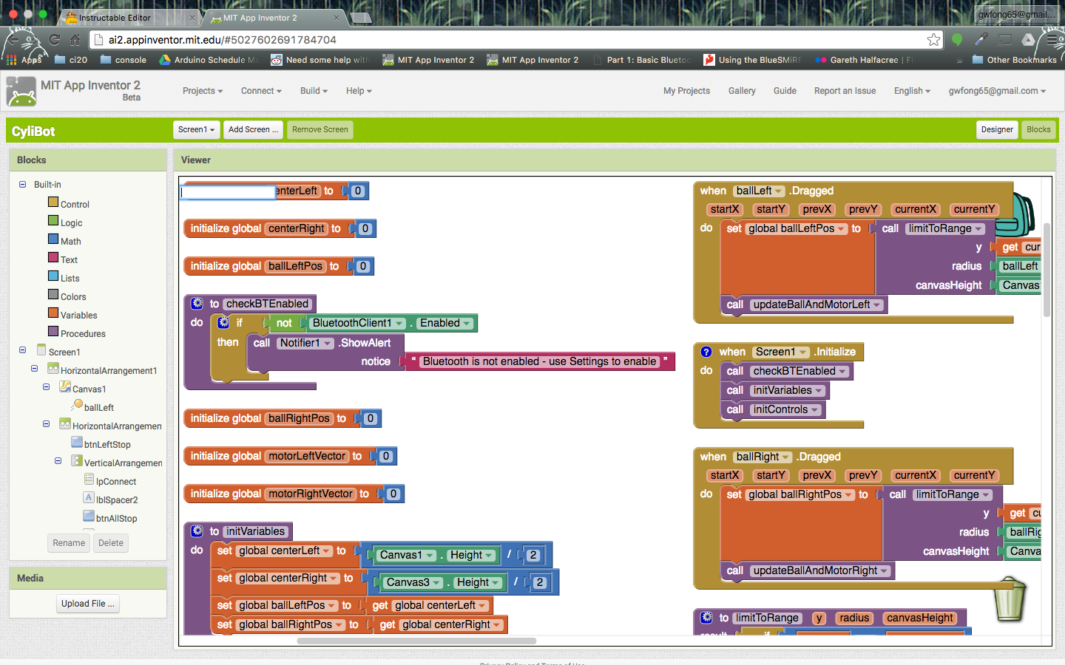Viewport: 1065px width, 665px height.
Task: Click the trash can in the viewer
Action: 1010,599
